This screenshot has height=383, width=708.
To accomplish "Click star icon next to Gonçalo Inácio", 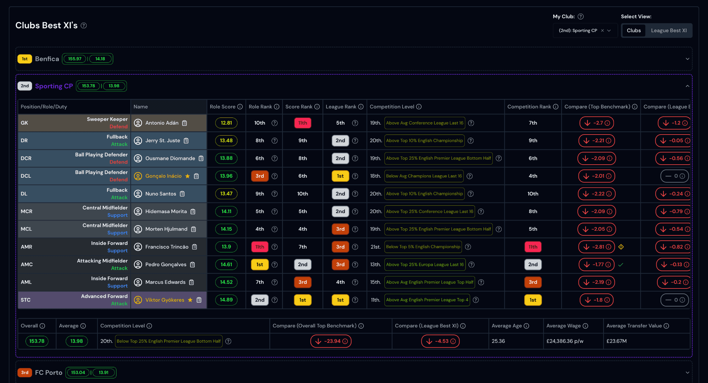I will pyautogui.click(x=188, y=176).
